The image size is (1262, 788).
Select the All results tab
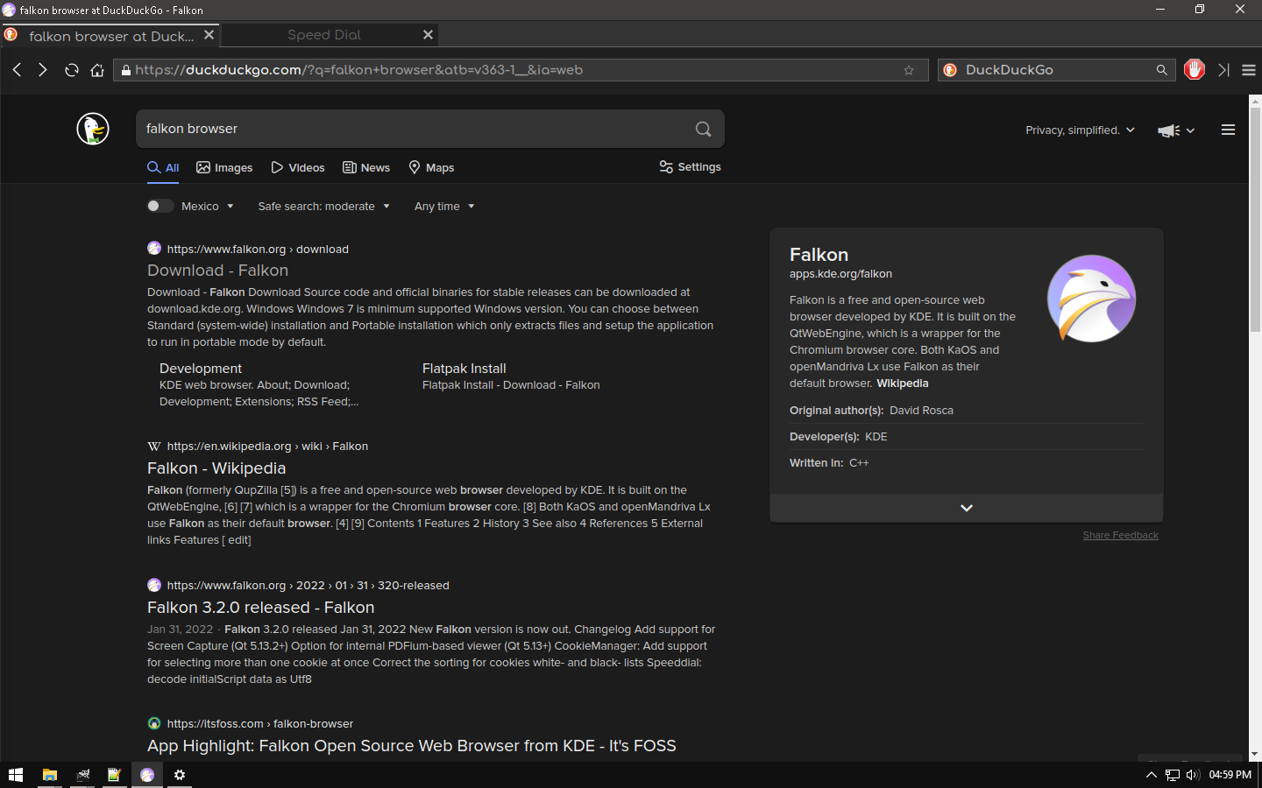click(163, 167)
